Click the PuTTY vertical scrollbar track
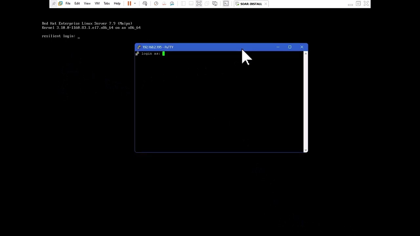Viewport: 420px width, 236px height. point(306,102)
